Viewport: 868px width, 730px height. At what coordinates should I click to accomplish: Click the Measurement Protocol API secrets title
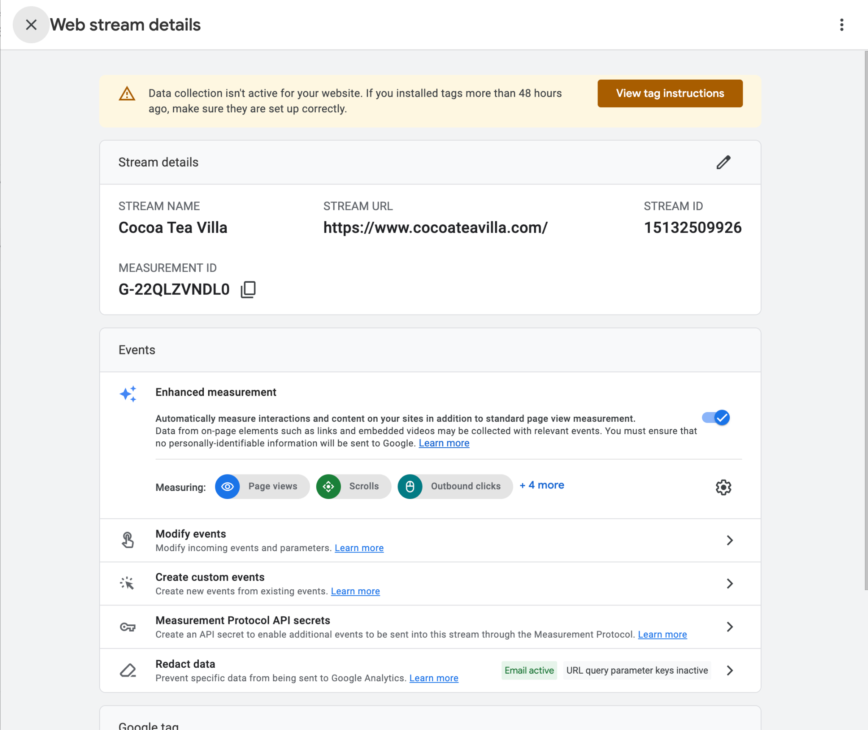click(x=242, y=620)
